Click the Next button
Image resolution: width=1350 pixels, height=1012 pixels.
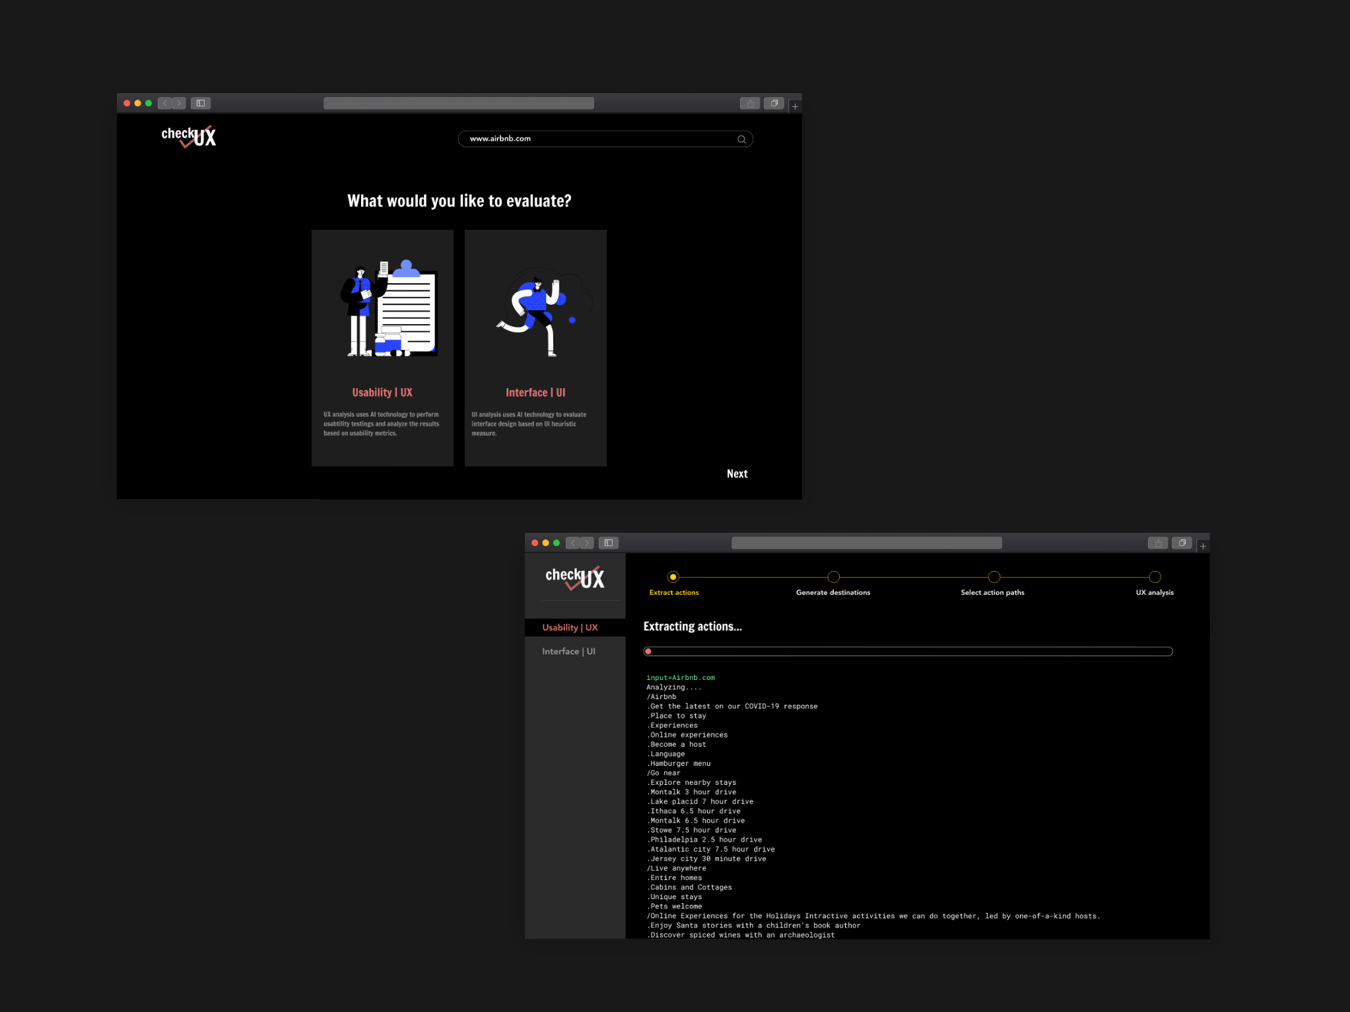click(x=737, y=474)
